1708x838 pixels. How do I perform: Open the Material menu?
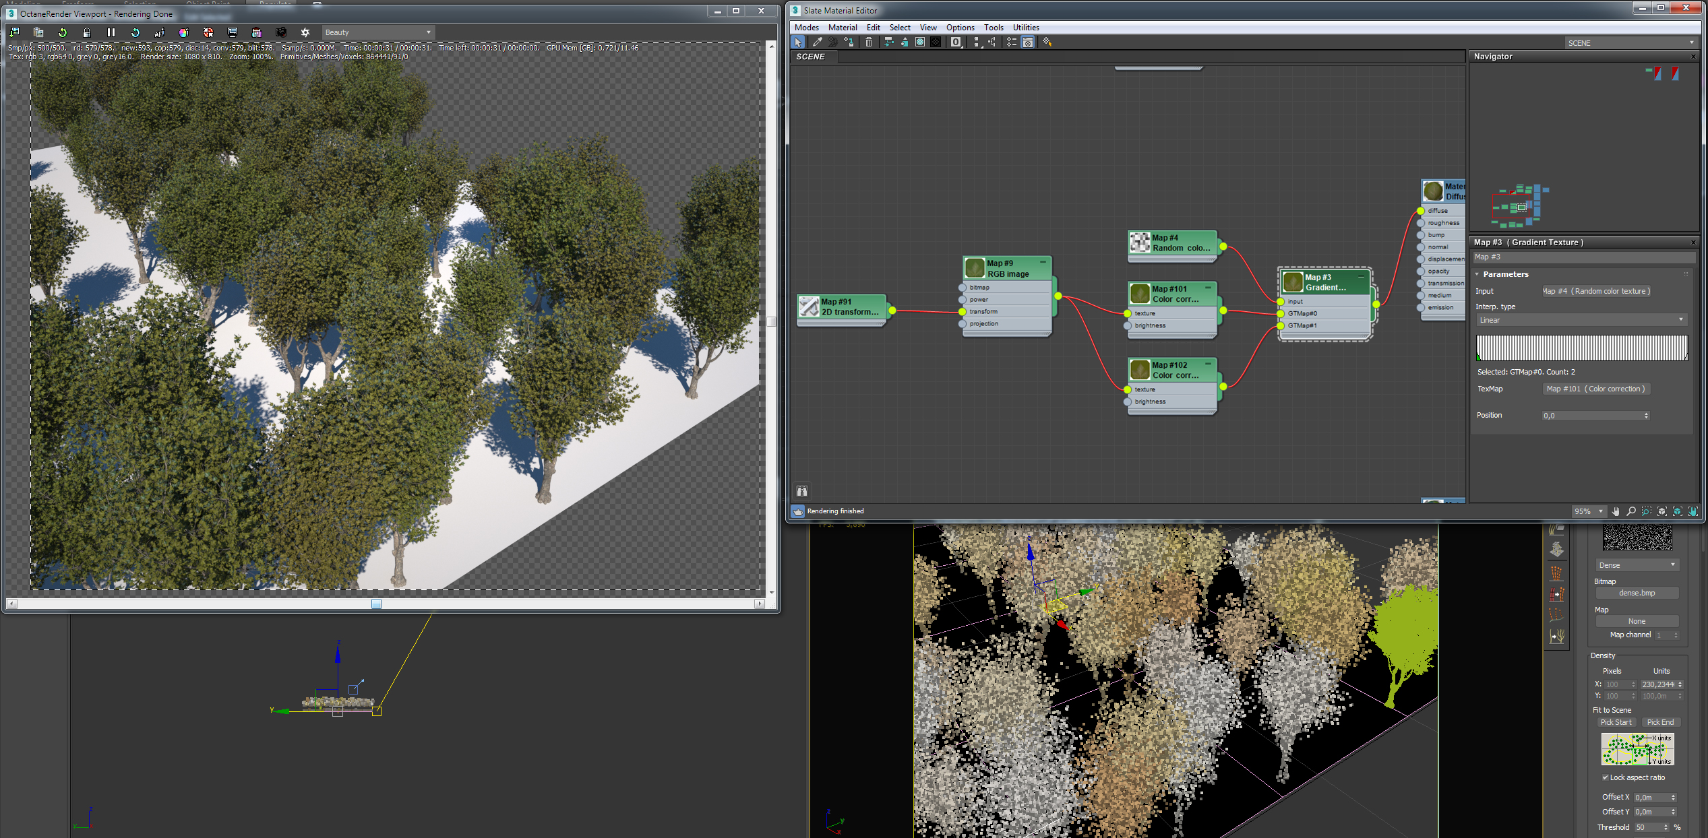pyautogui.click(x=842, y=28)
